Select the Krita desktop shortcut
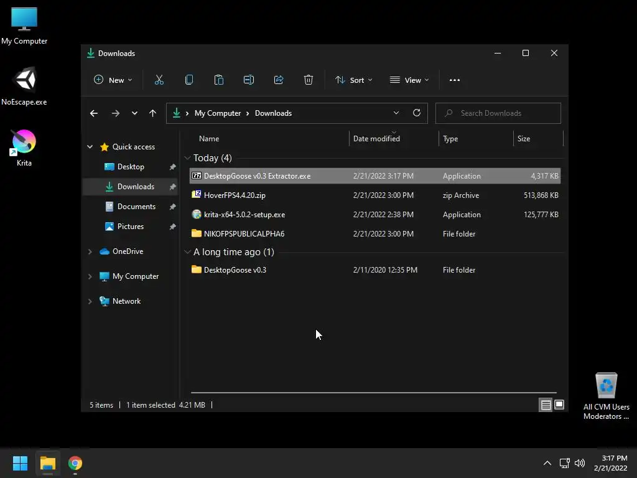The height and width of the screenshot is (478, 637). point(24,148)
